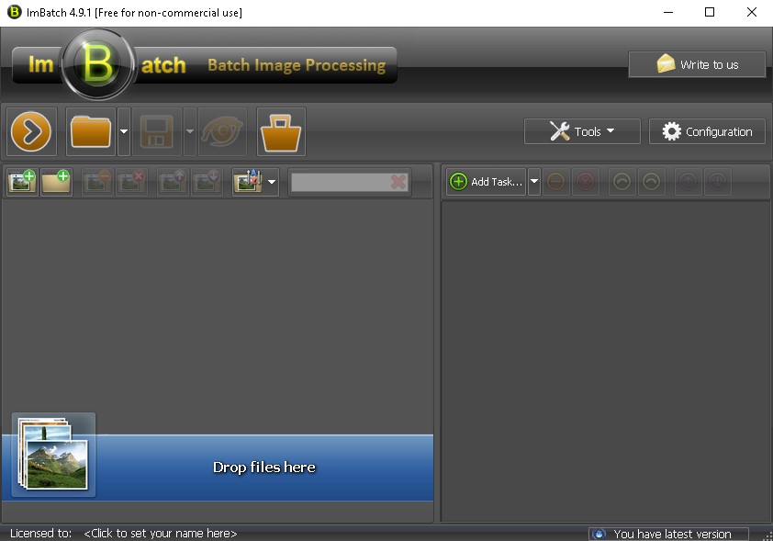
Task: Click the image filter search field
Action: tap(340, 182)
